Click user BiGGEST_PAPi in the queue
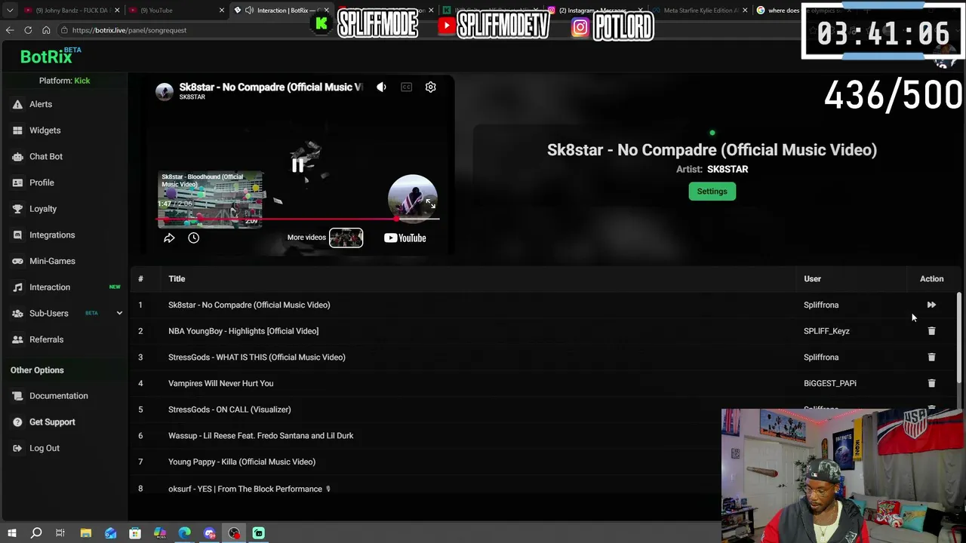The width and height of the screenshot is (966, 543). click(830, 383)
